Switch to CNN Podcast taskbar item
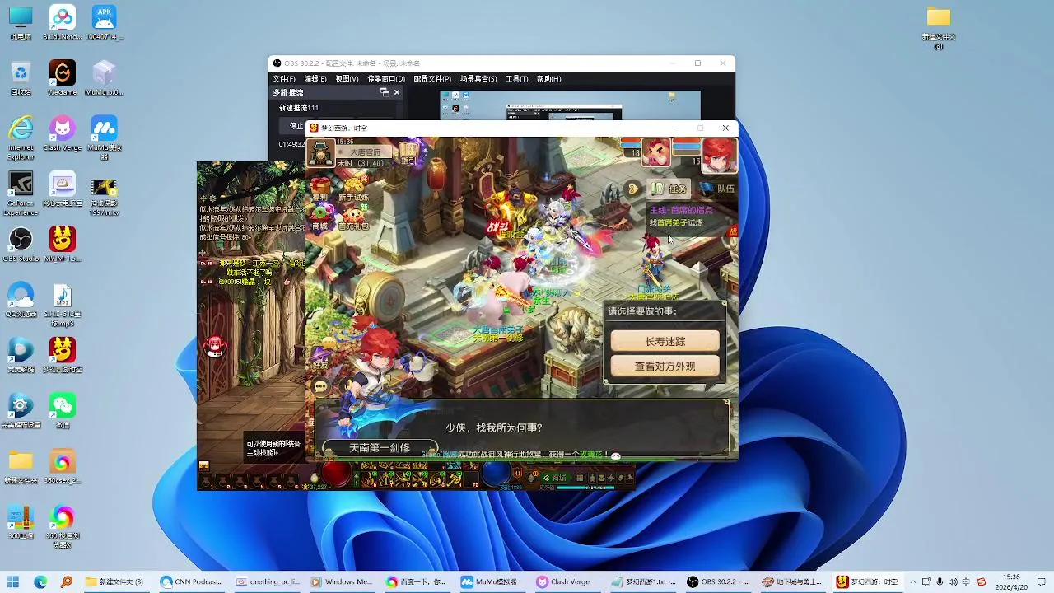Image resolution: width=1054 pixels, height=593 pixels. click(193, 581)
